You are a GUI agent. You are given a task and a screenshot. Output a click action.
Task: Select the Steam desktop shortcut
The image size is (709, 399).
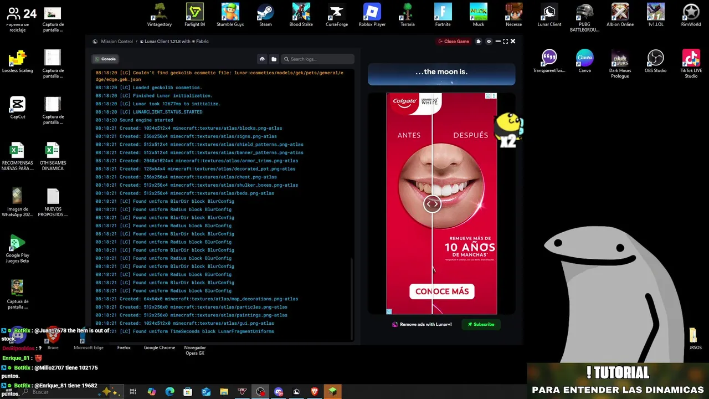pos(266,15)
